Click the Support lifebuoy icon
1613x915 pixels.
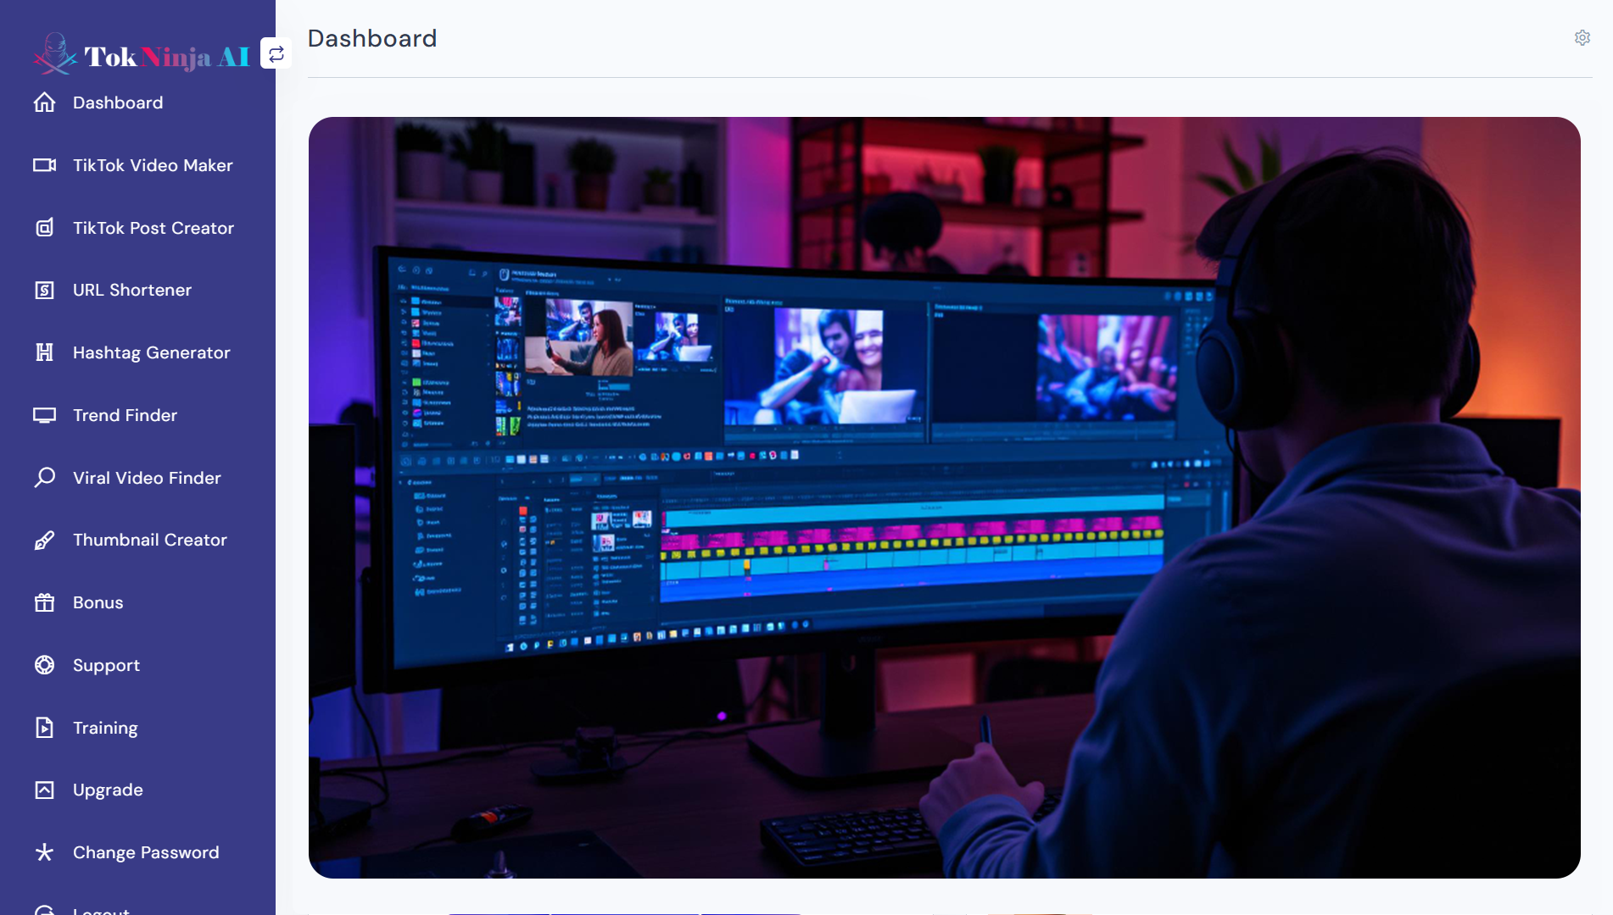pos(44,665)
